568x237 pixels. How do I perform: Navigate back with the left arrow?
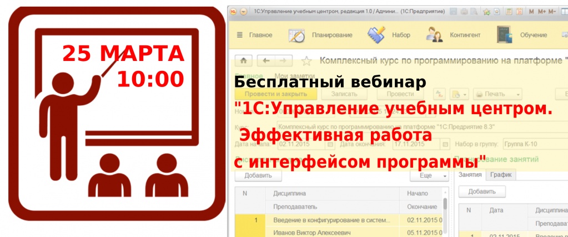(x=266, y=61)
